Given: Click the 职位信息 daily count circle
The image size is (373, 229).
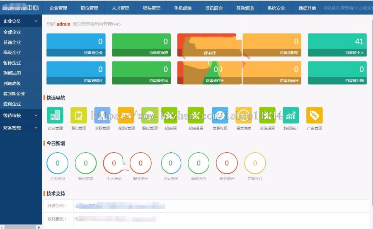Looking at the screenshot, I should [x=86, y=163].
